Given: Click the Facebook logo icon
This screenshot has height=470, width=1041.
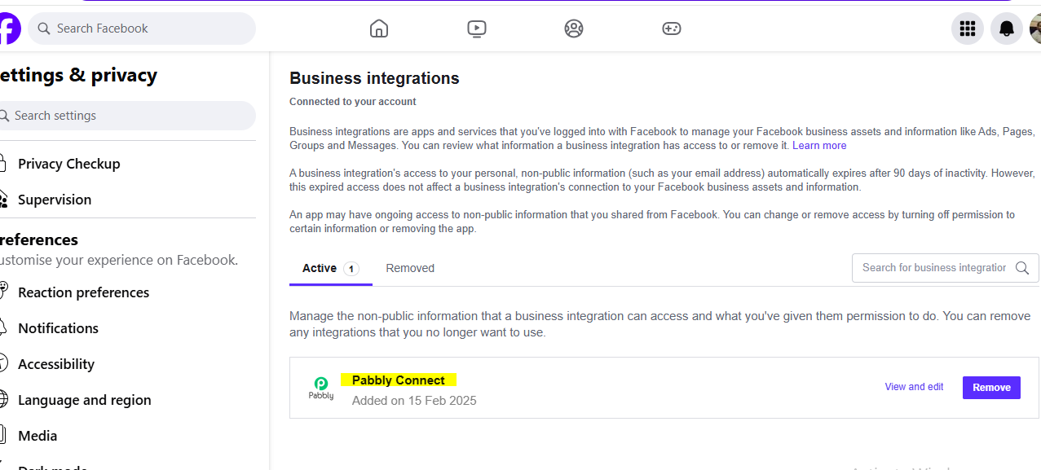Looking at the screenshot, I should tap(8, 29).
